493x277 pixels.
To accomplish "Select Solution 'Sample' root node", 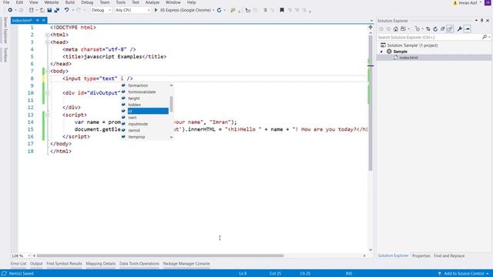I will tap(412, 45).
